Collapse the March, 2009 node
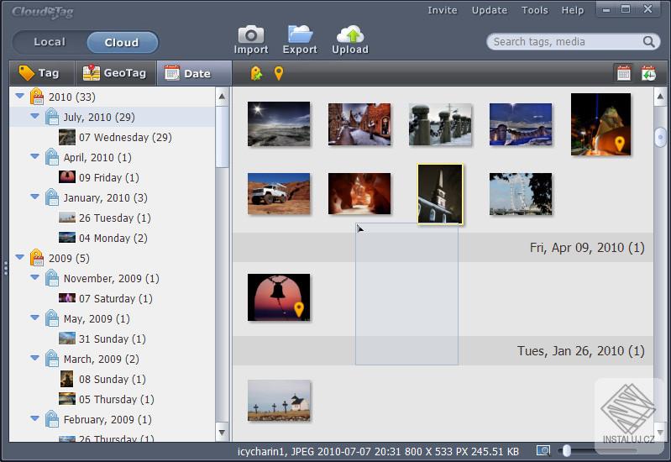Viewport: 671px width, 462px height. (x=35, y=358)
